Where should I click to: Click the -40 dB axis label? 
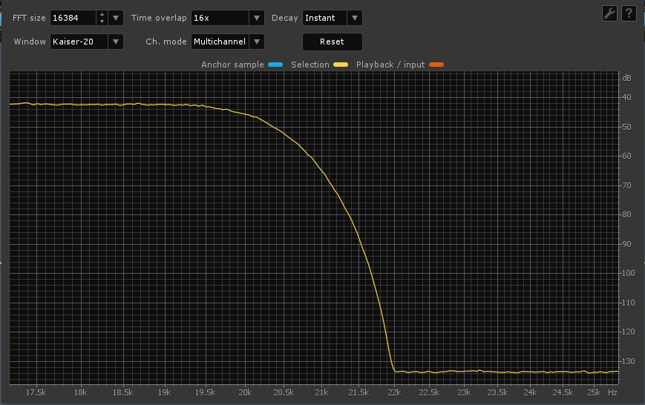tap(625, 97)
